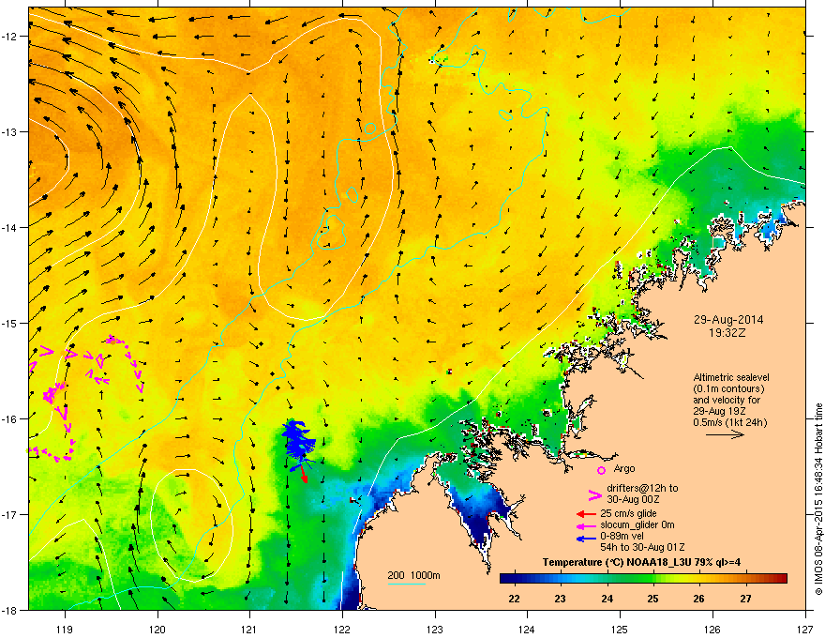Click the longitude axis label 120
The image size is (825, 638).
(157, 629)
